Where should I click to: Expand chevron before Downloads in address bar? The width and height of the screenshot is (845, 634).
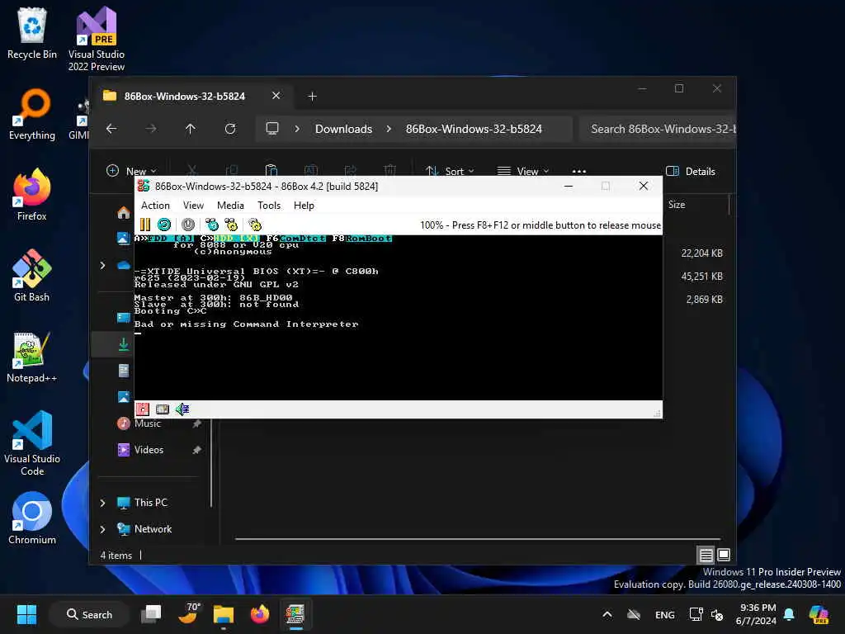(297, 129)
